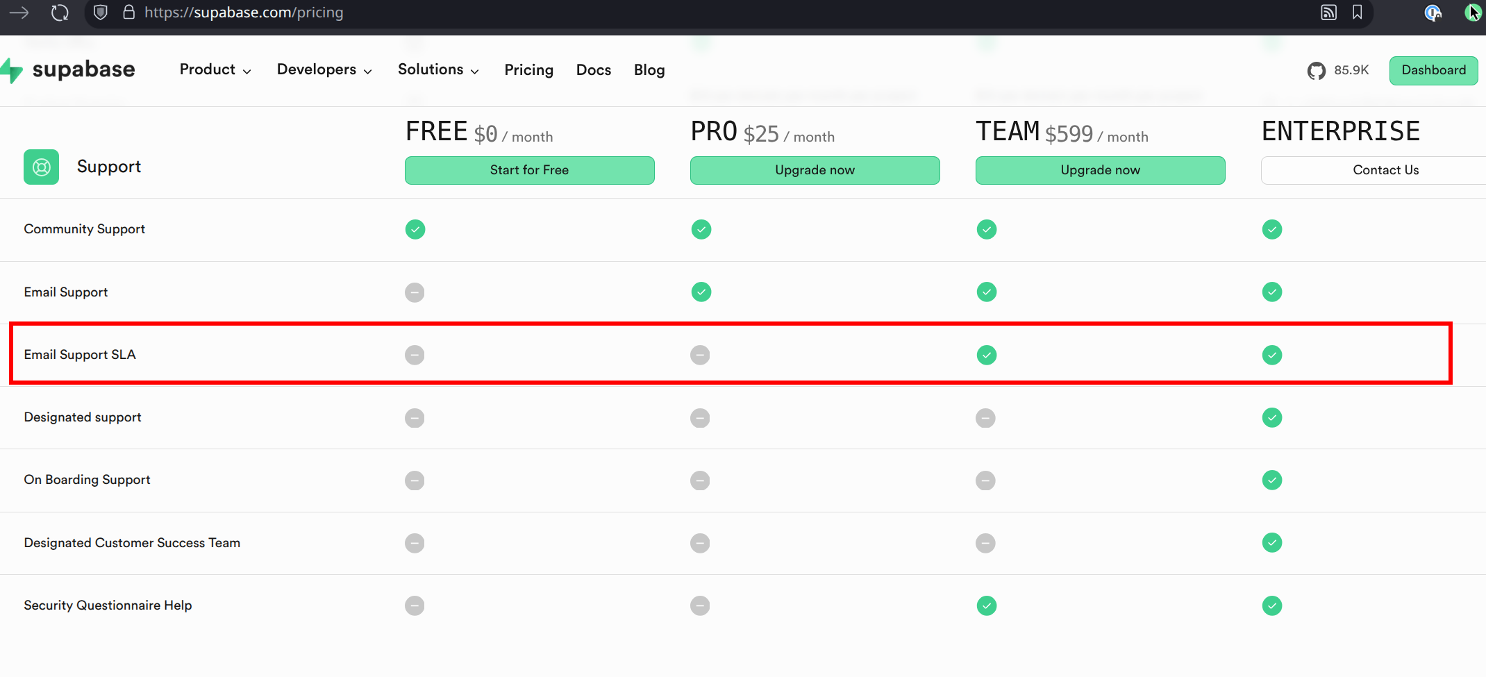Screen dimensions: 1486x677
Task: Expand the Developers menu
Action: tap(324, 69)
